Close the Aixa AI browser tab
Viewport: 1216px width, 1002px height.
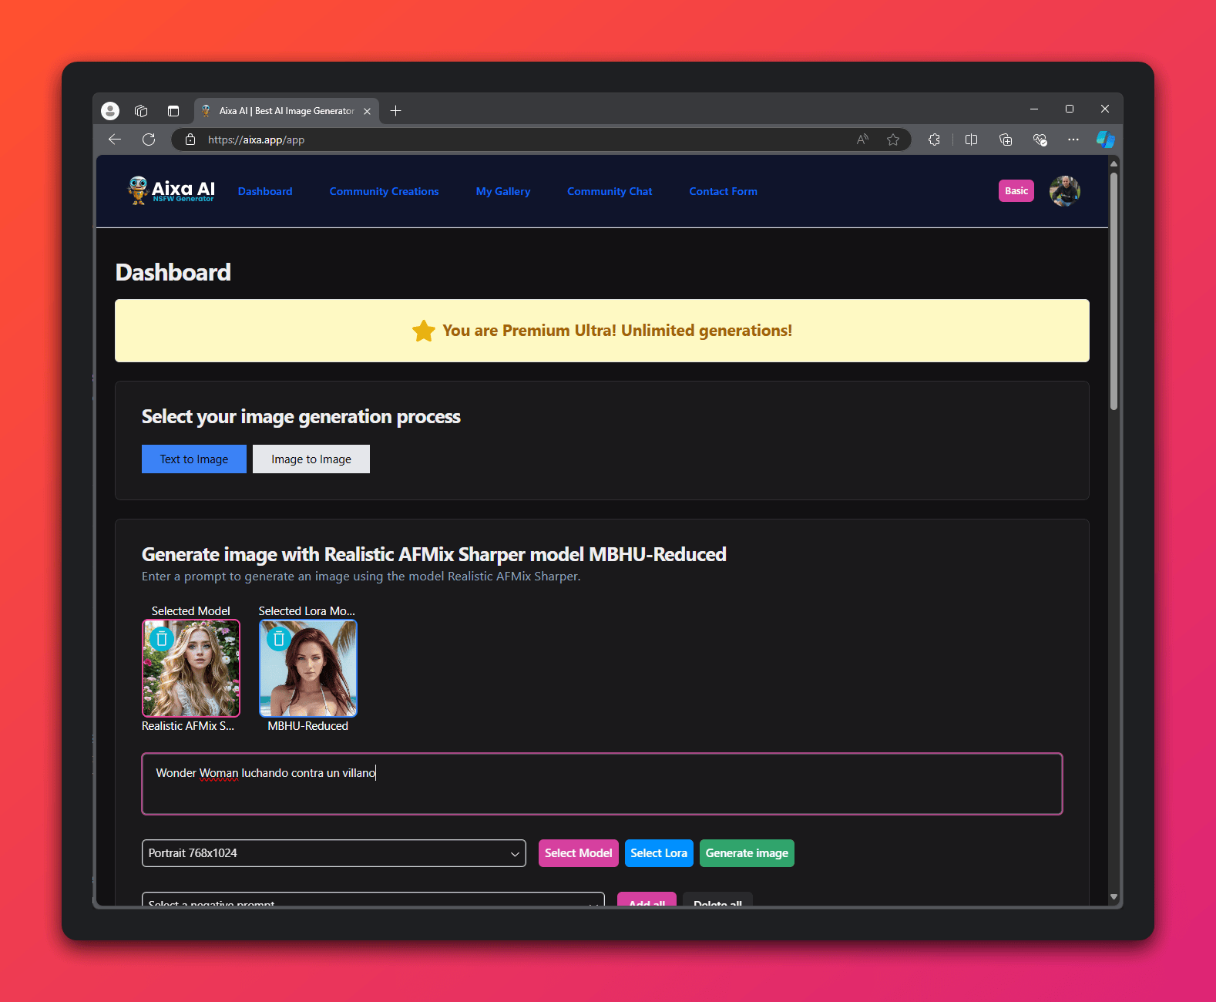[367, 111]
